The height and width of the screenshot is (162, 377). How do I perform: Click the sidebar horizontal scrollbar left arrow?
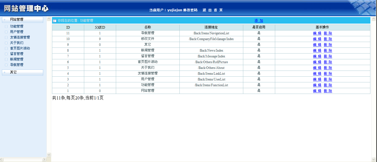click(2, 160)
